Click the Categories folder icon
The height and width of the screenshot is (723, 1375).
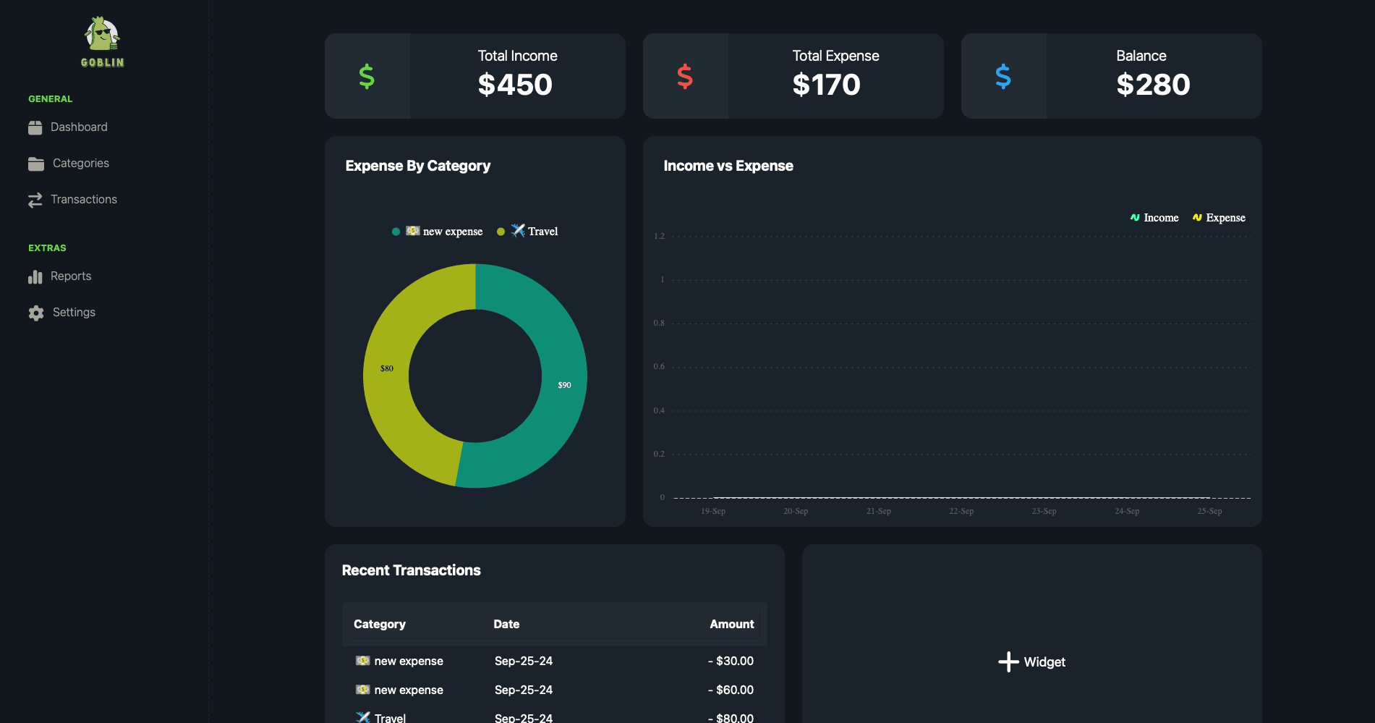[36, 164]
